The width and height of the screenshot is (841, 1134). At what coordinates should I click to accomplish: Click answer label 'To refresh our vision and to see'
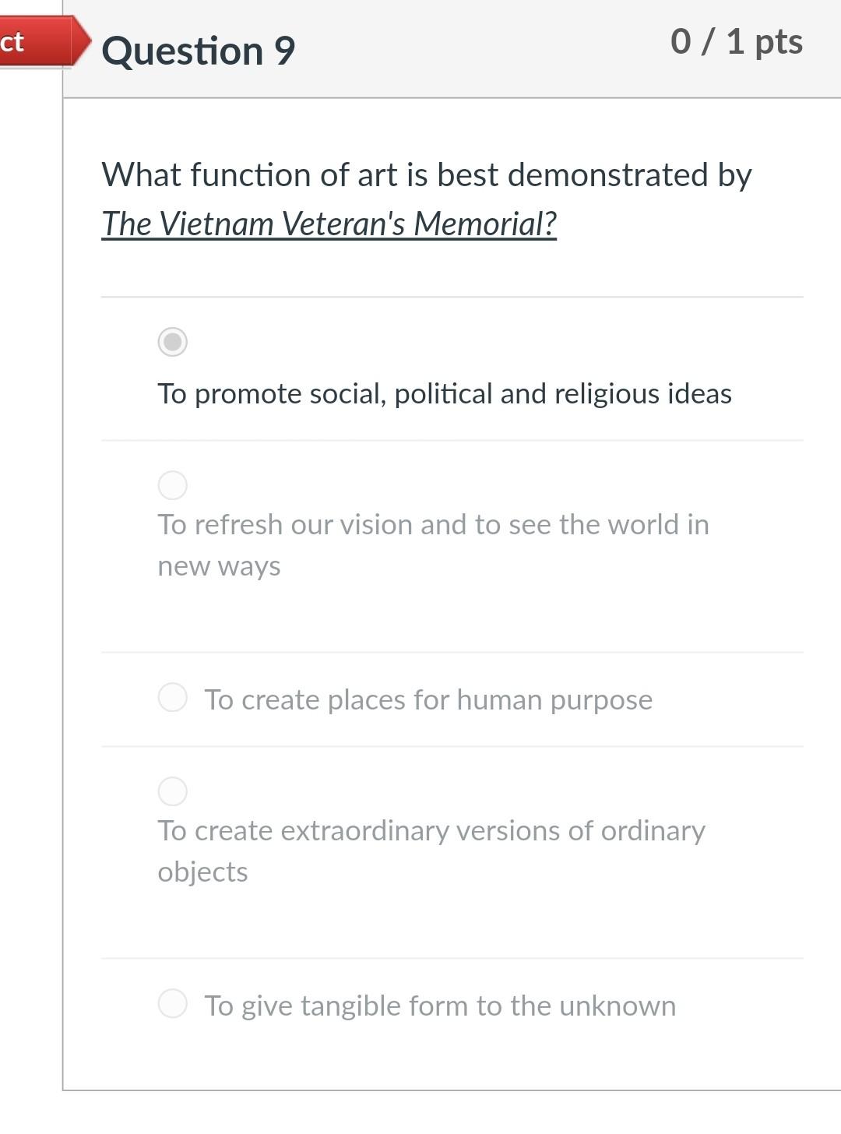433,525
